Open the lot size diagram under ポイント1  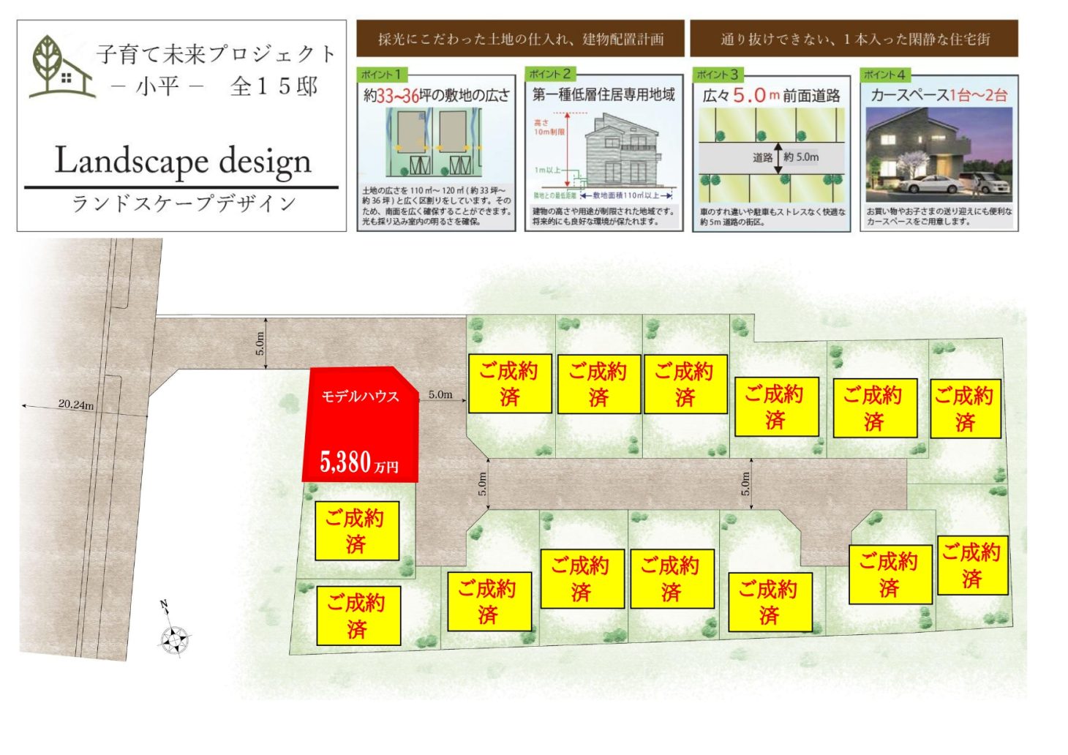coord(435,144)
